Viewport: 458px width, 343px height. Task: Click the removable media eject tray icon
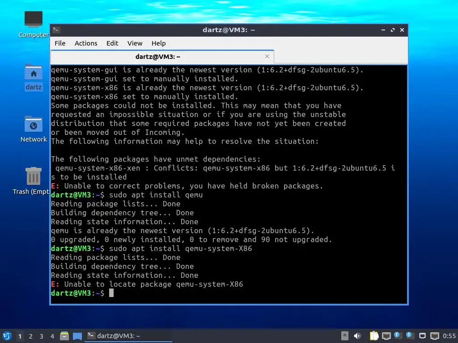(x=345, y=336)
